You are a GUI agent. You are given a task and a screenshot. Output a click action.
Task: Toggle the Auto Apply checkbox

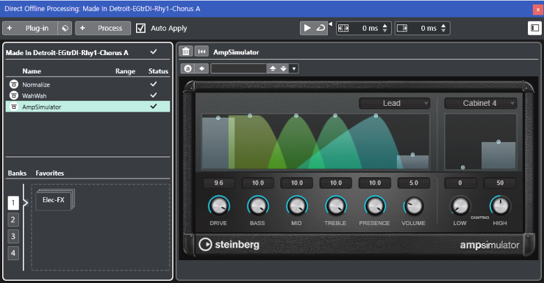[140, 28]
